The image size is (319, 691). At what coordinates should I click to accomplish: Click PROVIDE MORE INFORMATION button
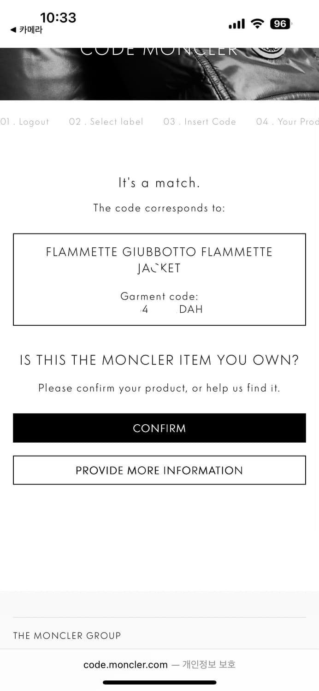tap(159, 470)
